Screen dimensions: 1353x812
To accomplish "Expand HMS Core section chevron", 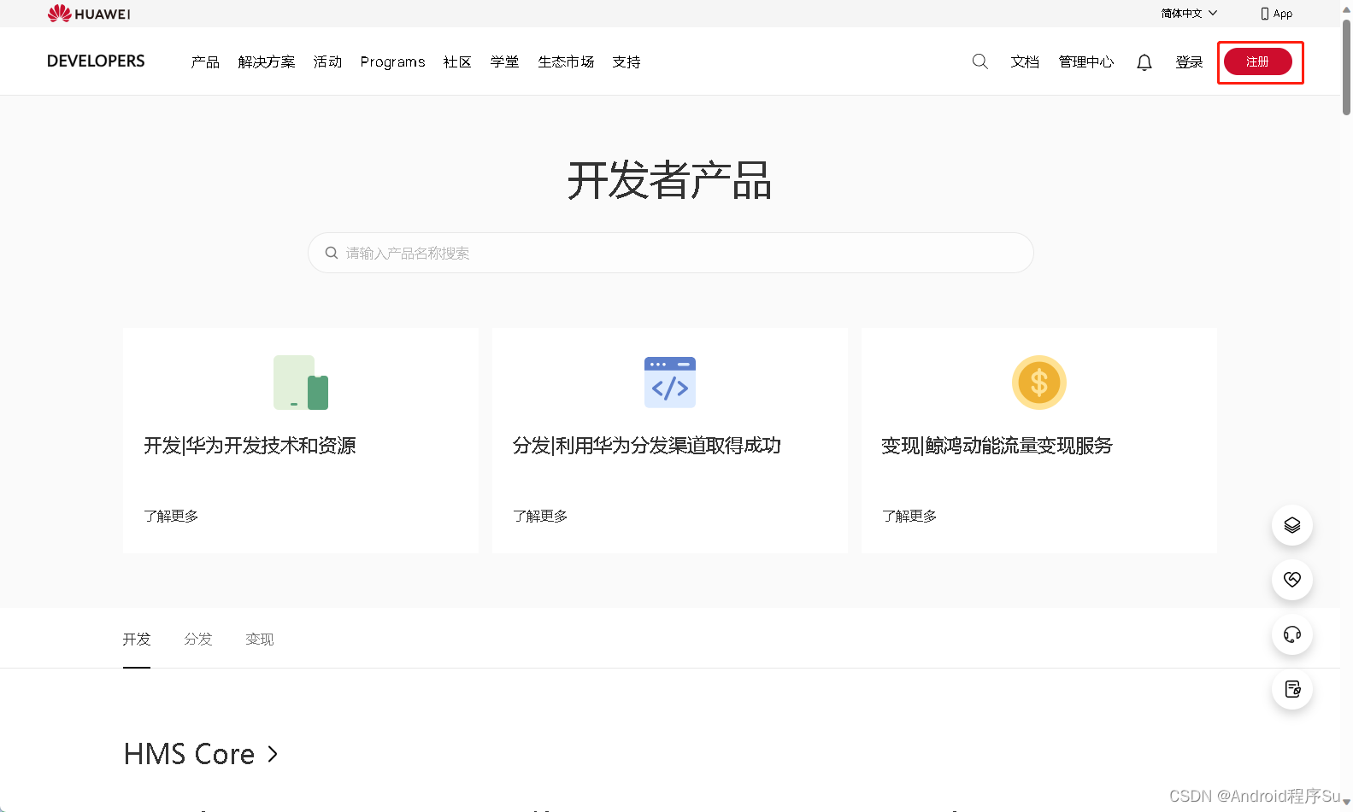I will click(x=273, y=754).
